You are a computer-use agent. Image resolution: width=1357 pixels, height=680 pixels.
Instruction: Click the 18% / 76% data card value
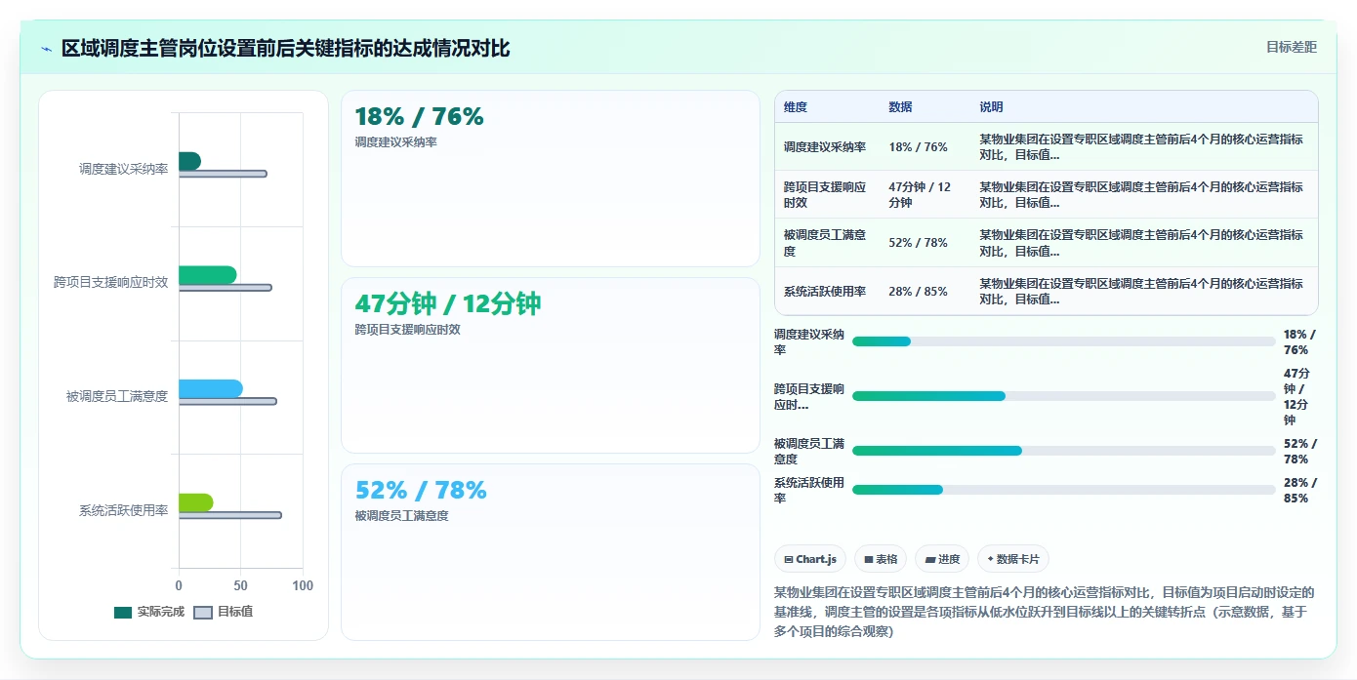(419, 117)
